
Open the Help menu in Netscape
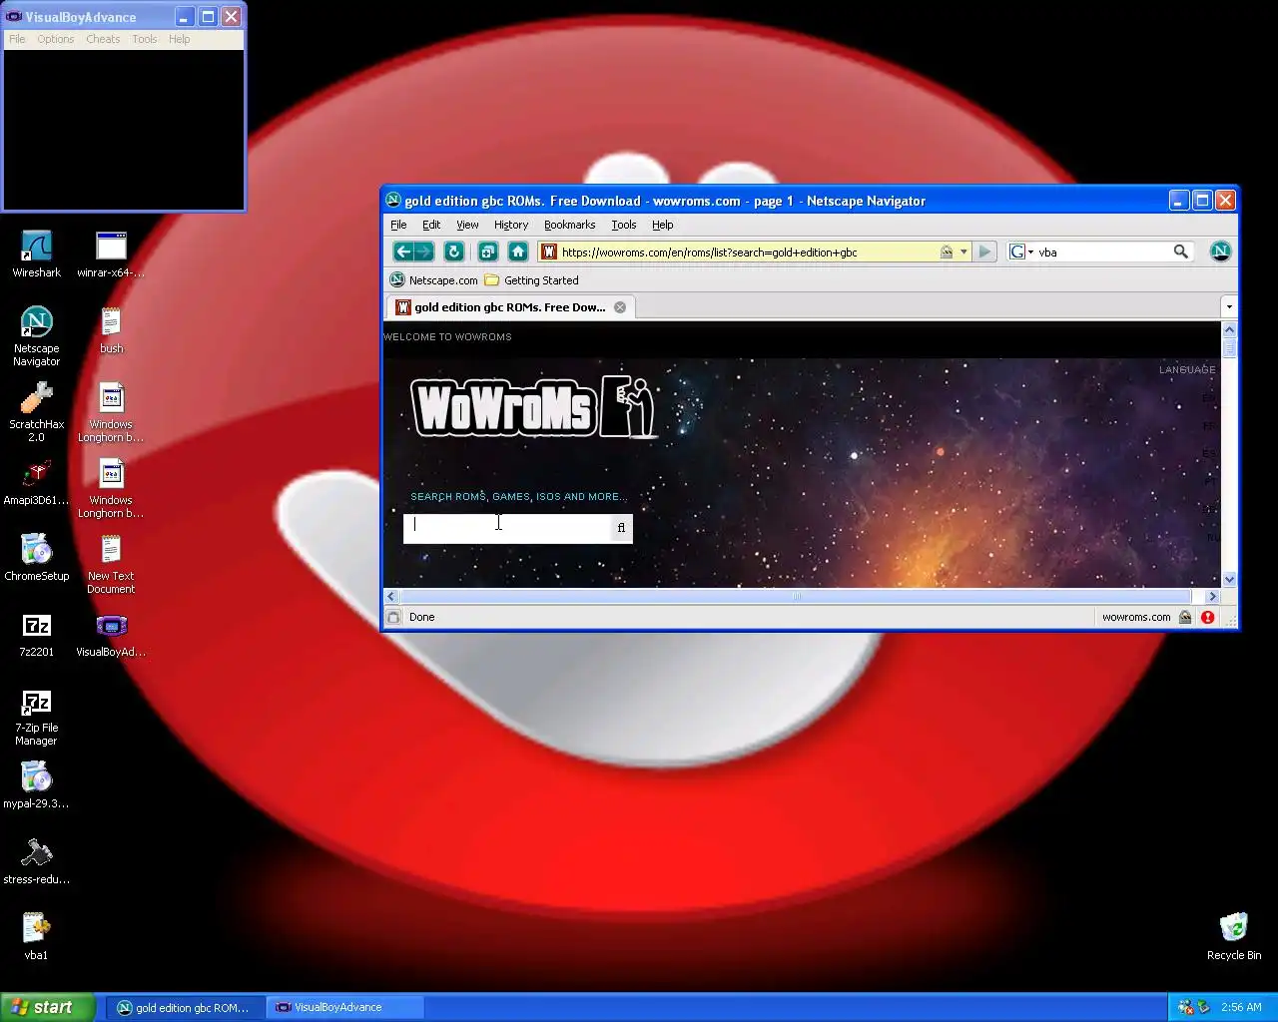(663, 225)
